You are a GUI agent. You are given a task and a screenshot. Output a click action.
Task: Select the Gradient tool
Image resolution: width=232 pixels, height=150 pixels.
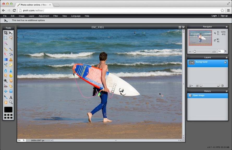(x=6, y=59)
